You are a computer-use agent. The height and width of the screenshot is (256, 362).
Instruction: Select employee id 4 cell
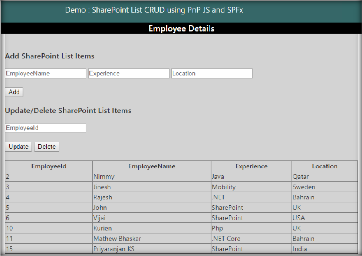click(49, 197)
